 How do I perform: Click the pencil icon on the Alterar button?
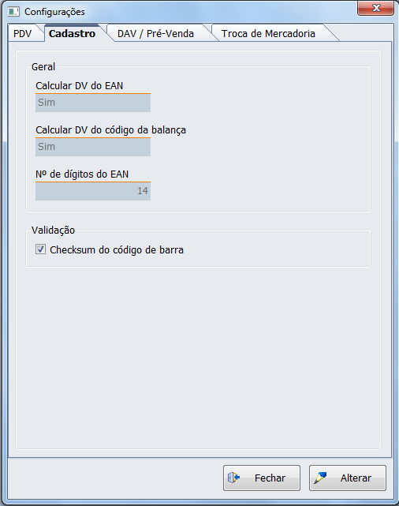pos(320,478)
